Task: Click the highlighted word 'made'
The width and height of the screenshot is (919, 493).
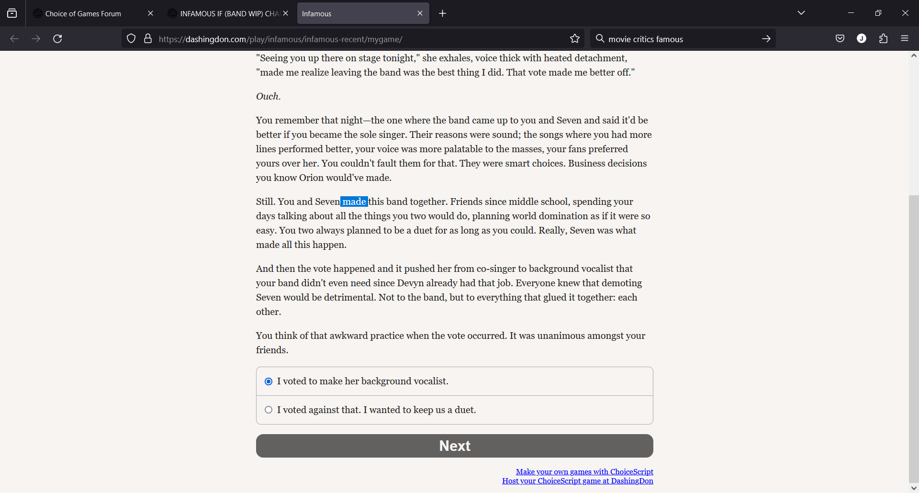Action: pos(354,202)
